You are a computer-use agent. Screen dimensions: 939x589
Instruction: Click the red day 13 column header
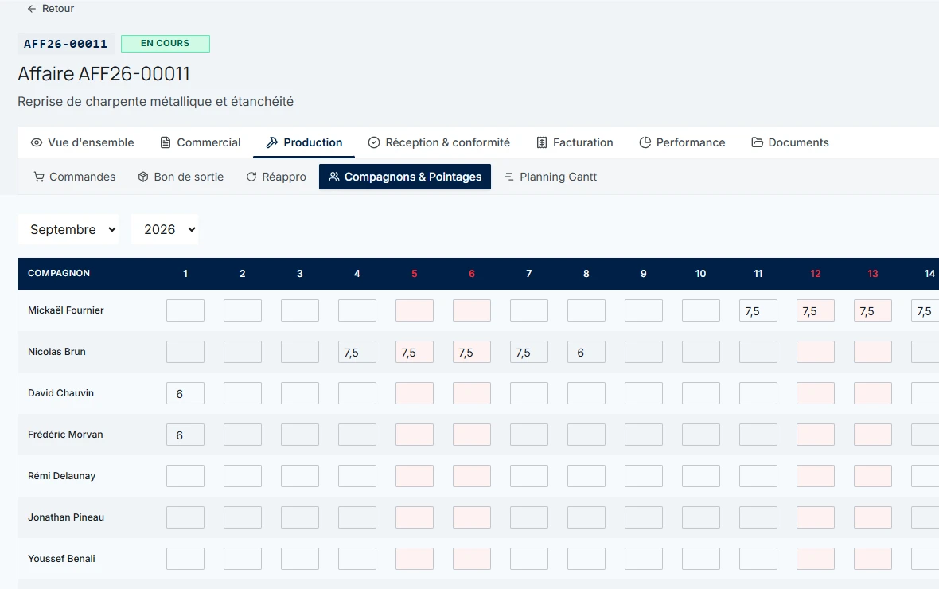pyautogui.click(x=872, y=274)
